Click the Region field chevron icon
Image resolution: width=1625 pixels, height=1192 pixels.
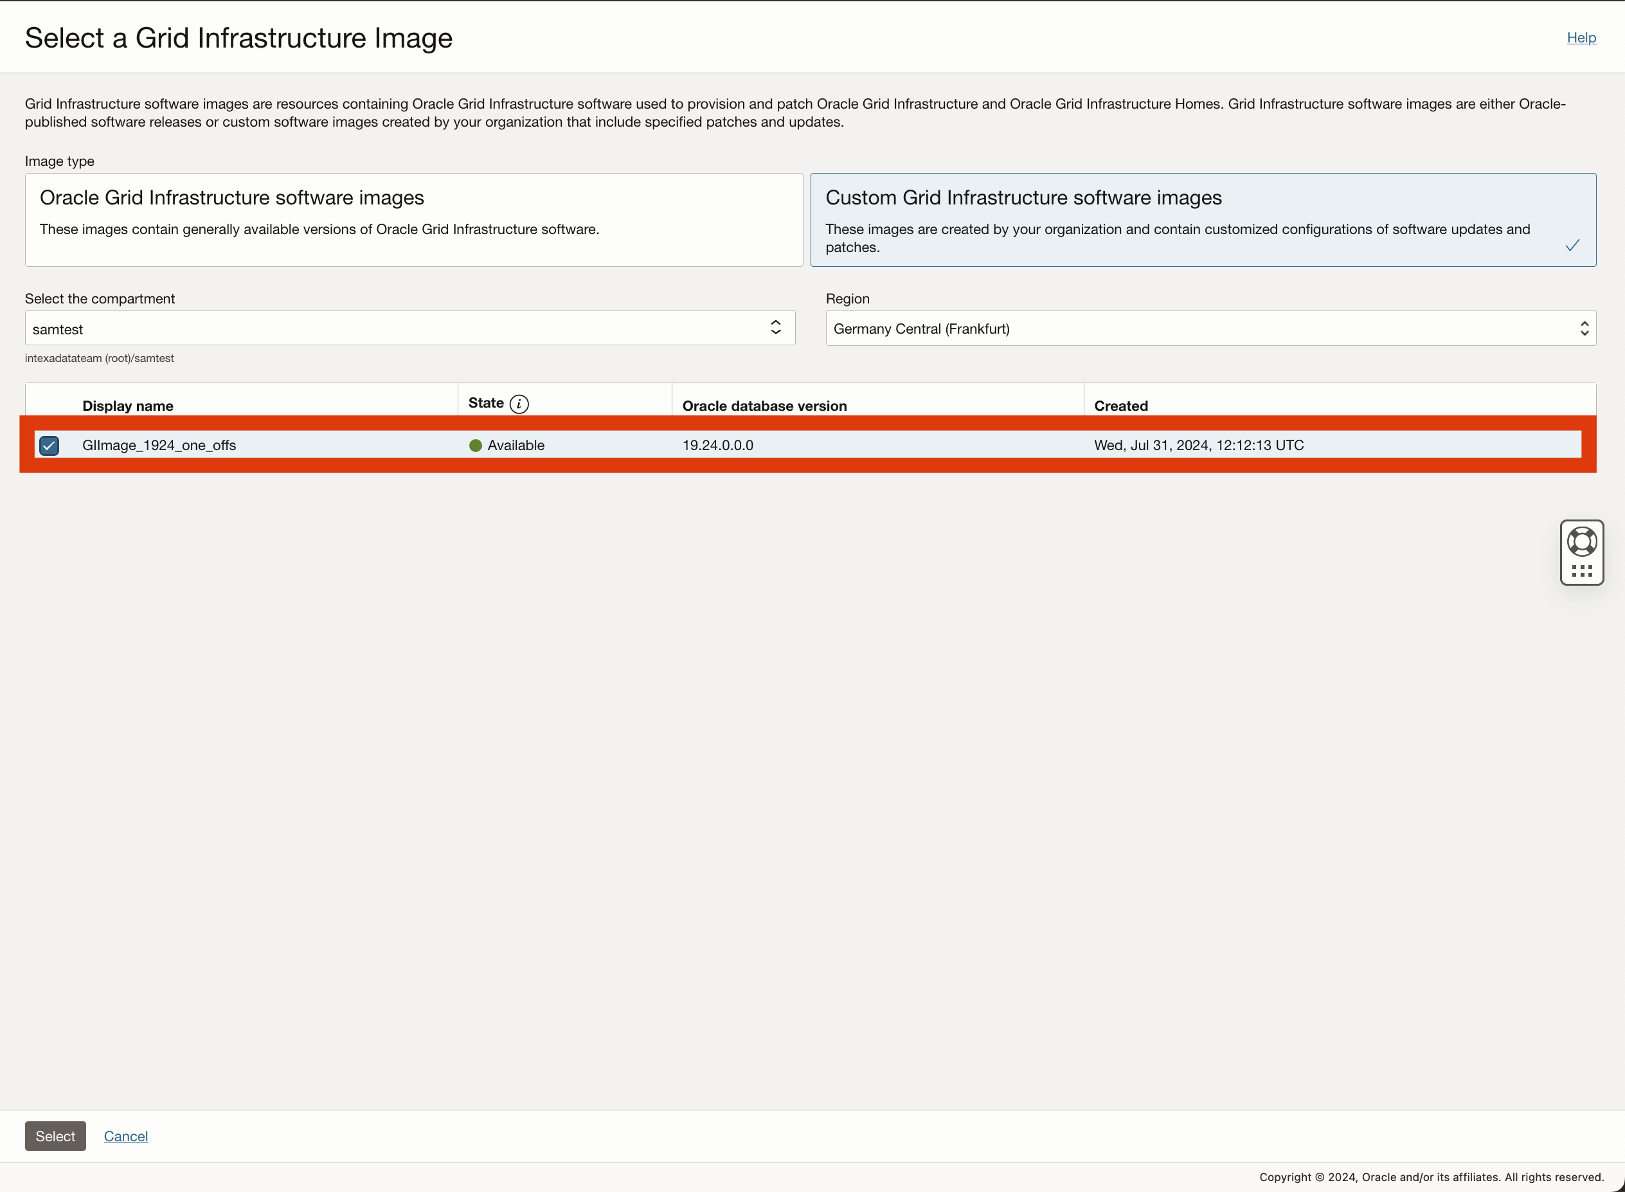[x=1584, y=328]
